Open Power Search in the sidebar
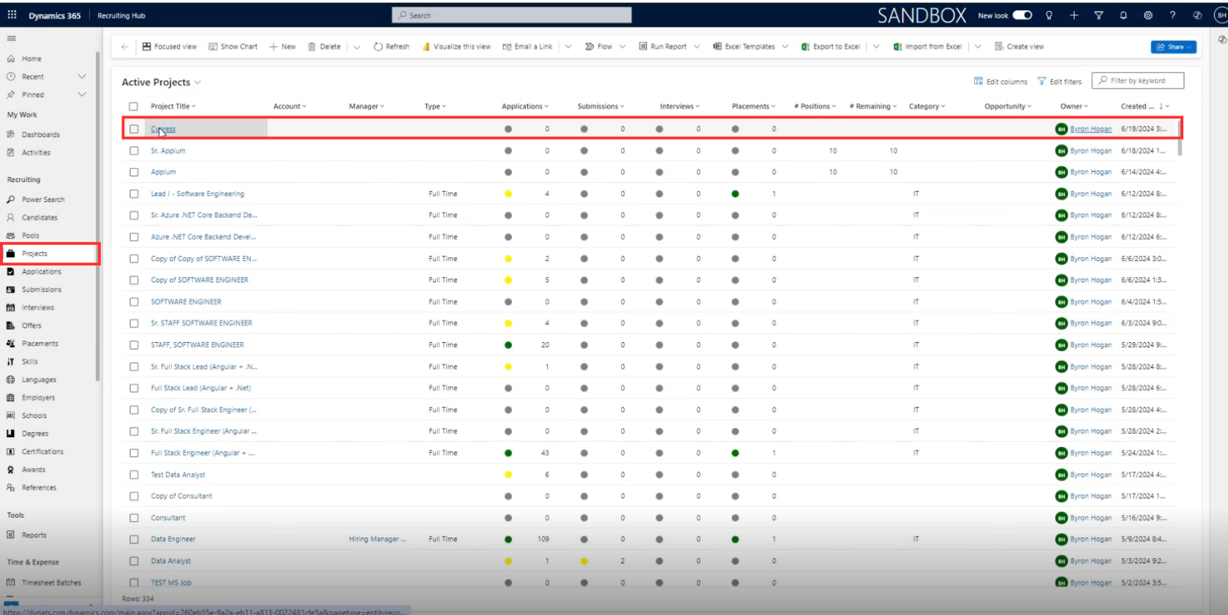 click(x=43, y=200)
